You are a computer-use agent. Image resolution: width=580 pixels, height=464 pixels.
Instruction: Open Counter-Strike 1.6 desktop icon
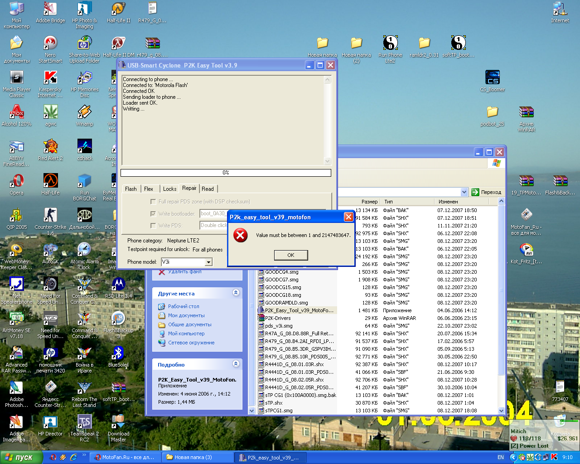click(50, 221)
